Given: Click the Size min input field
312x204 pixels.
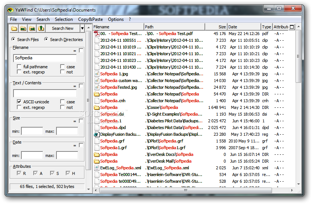Looking at the screenshot, I should coord(32,131).
